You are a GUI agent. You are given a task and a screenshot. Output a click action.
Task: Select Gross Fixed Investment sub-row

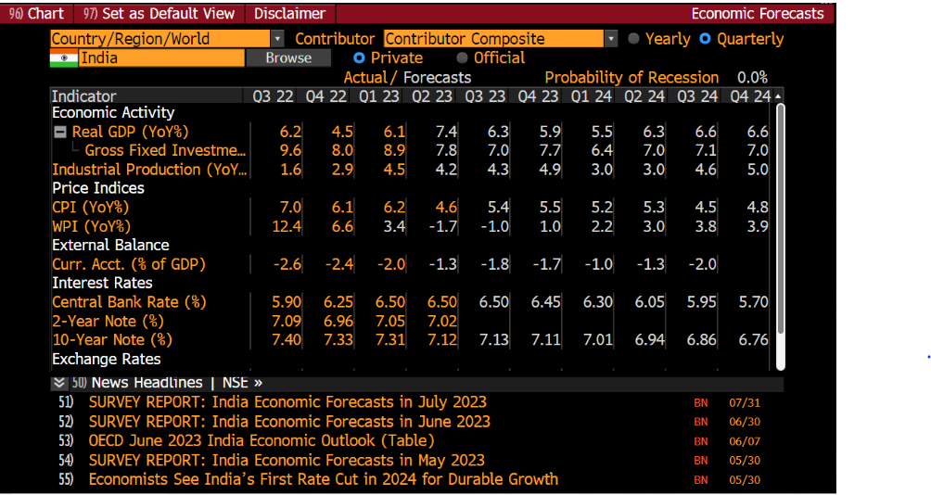point(165,151)
